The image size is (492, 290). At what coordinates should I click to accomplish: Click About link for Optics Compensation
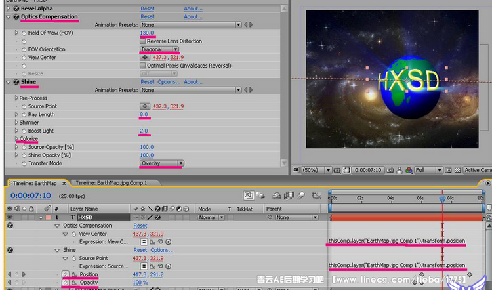pos(194,16)
